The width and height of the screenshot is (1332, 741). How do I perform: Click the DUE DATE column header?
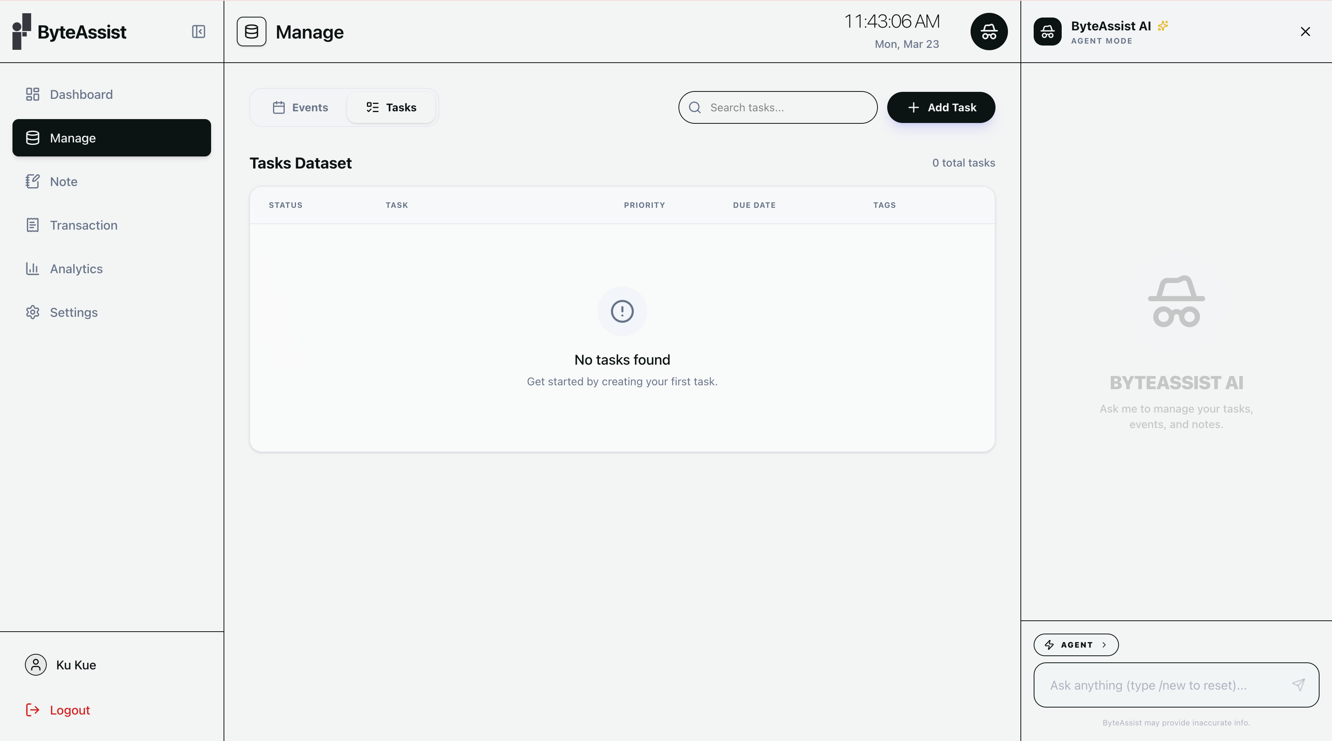(754, 205)
